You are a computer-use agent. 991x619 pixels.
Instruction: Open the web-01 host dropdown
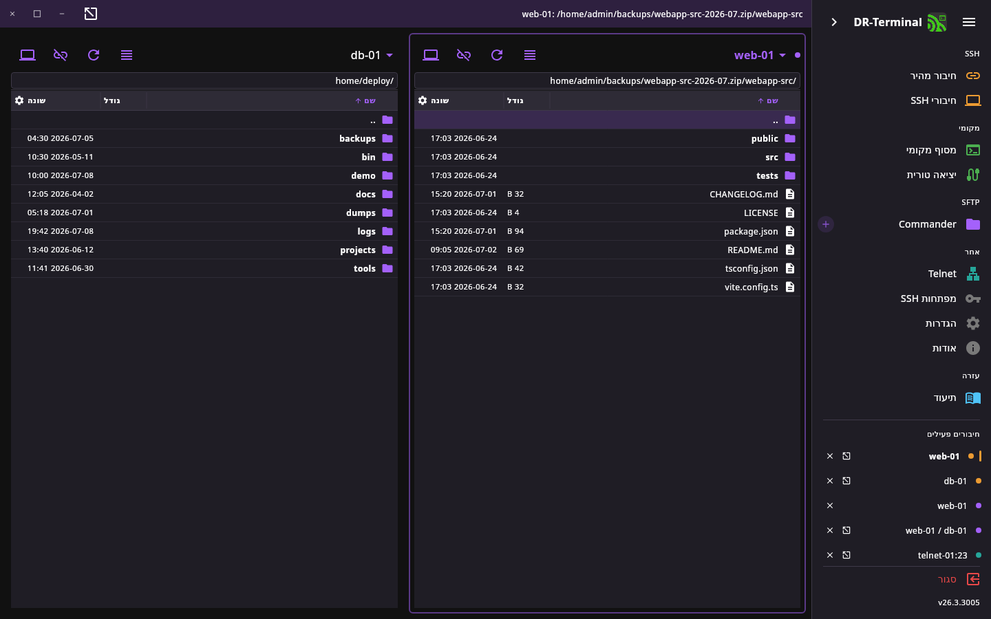point(760,55)
